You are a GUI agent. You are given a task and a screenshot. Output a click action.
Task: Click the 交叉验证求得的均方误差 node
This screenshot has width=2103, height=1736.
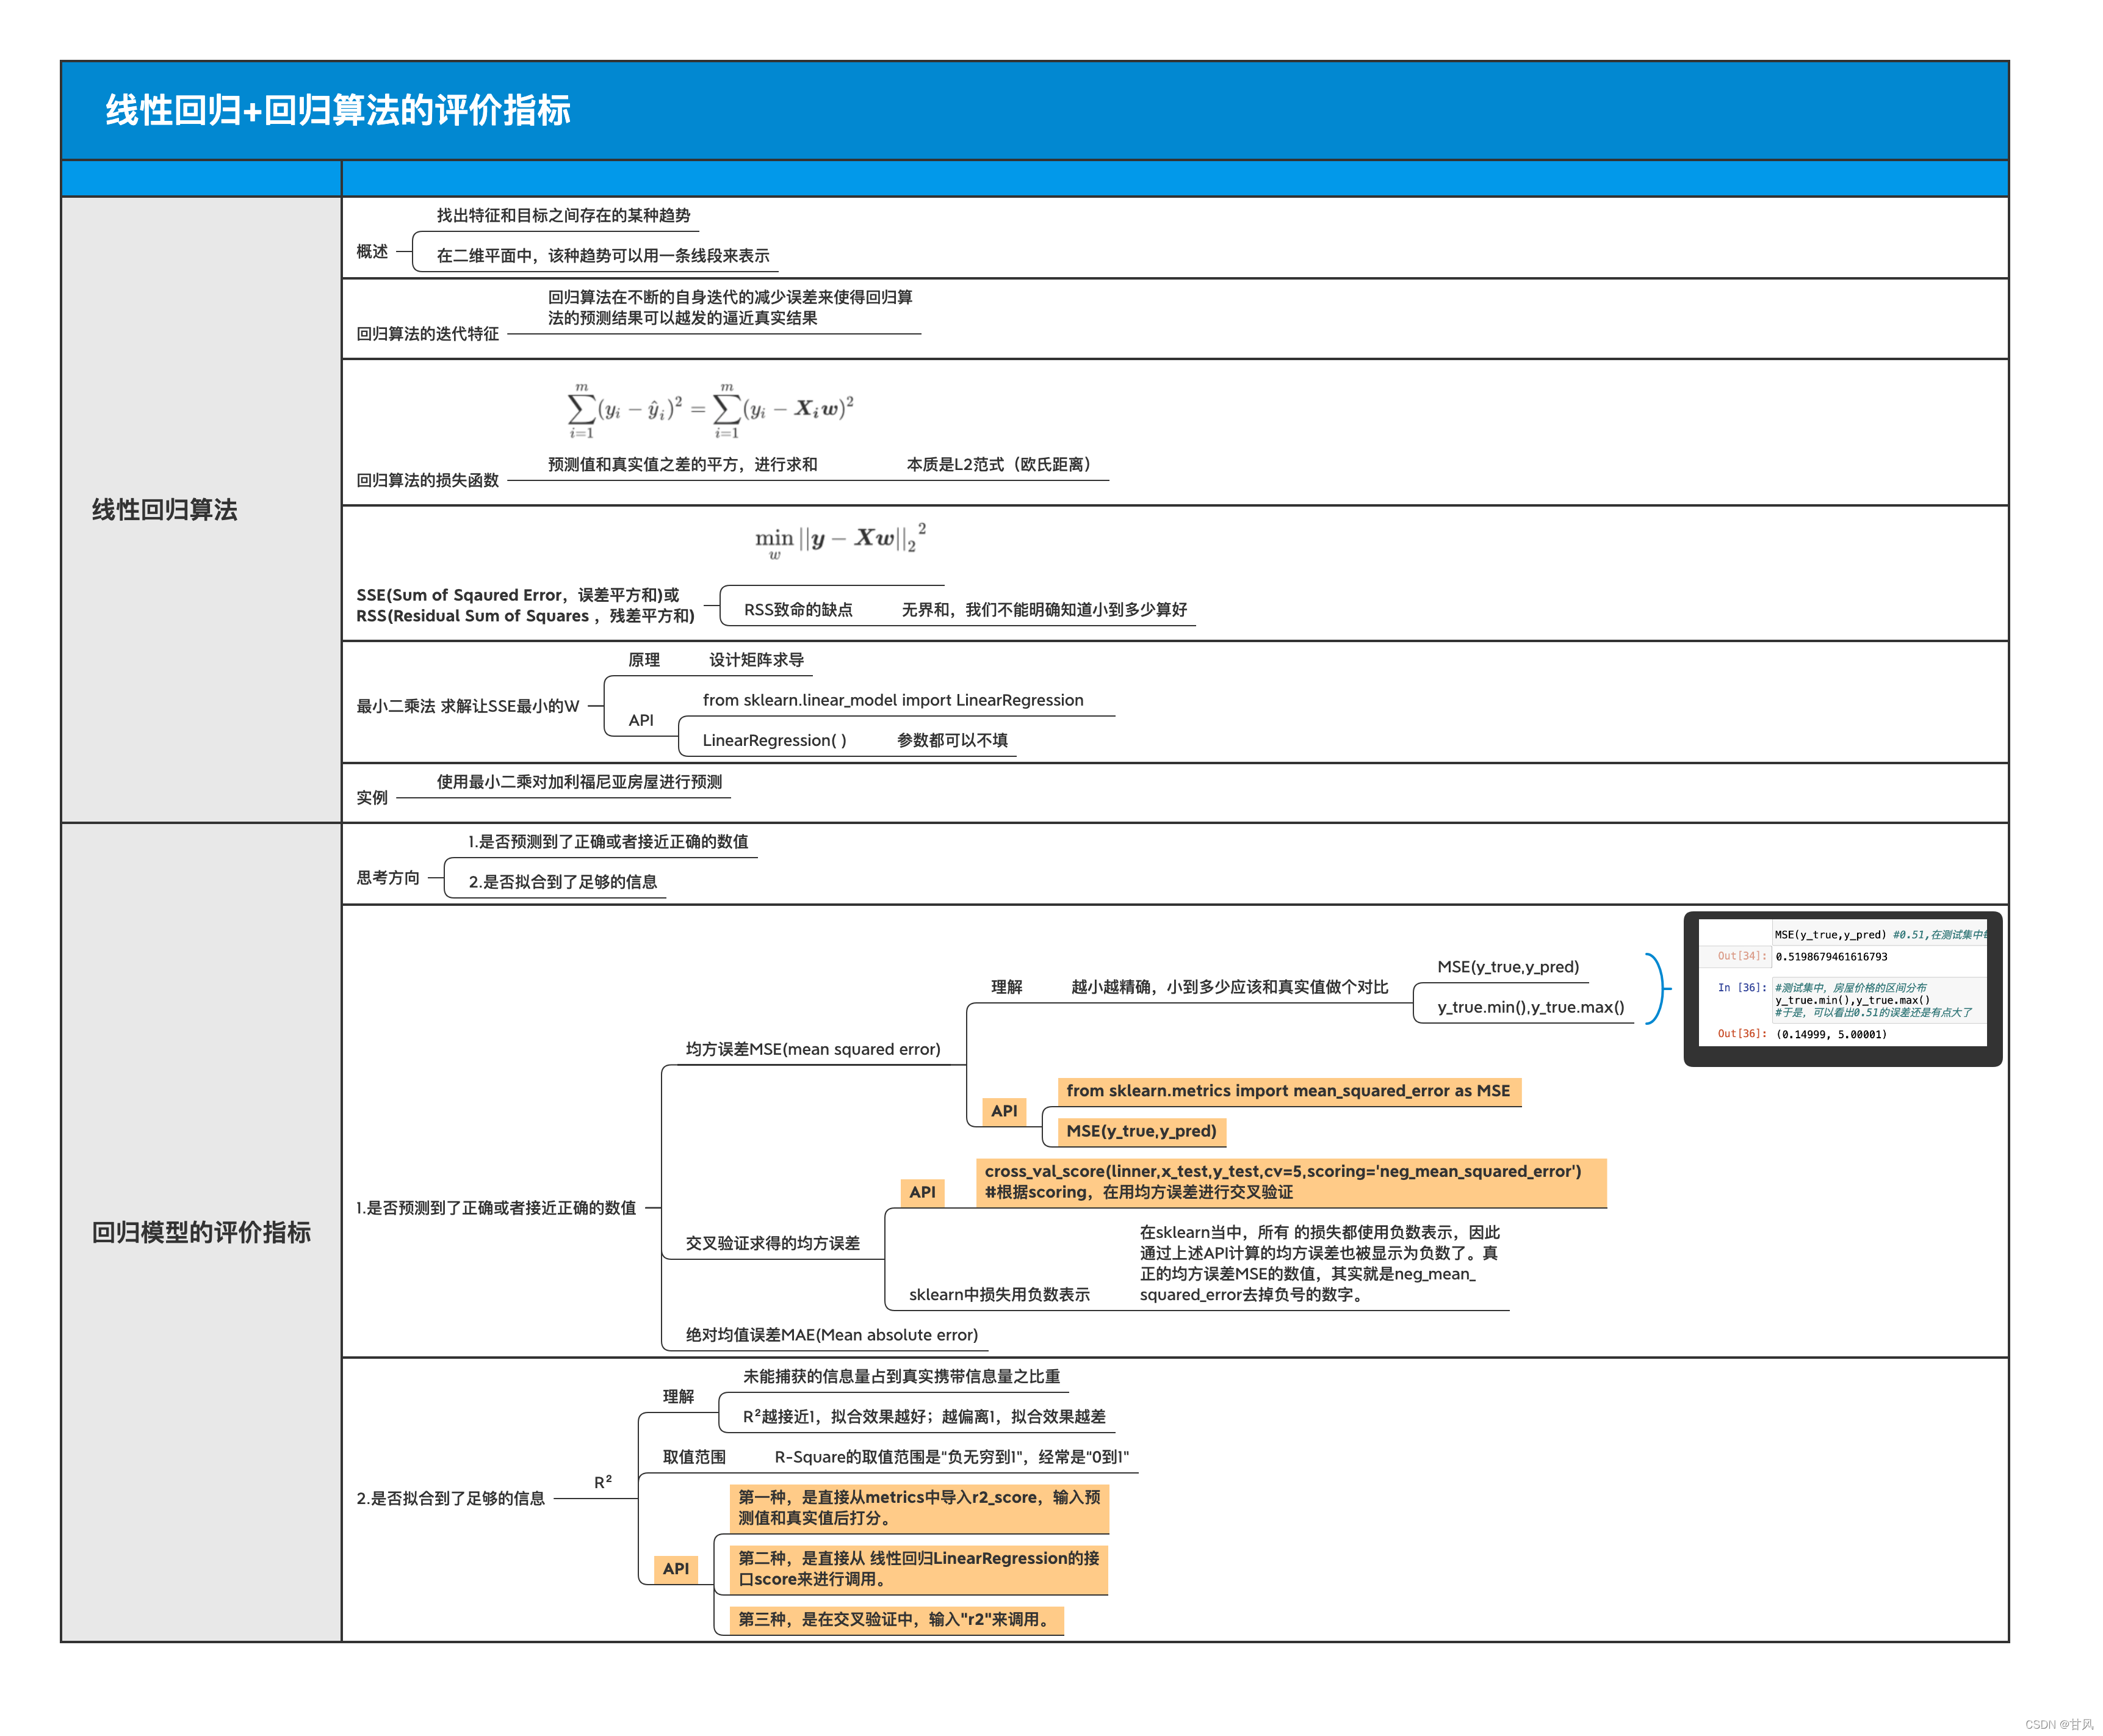[773, 1243]
